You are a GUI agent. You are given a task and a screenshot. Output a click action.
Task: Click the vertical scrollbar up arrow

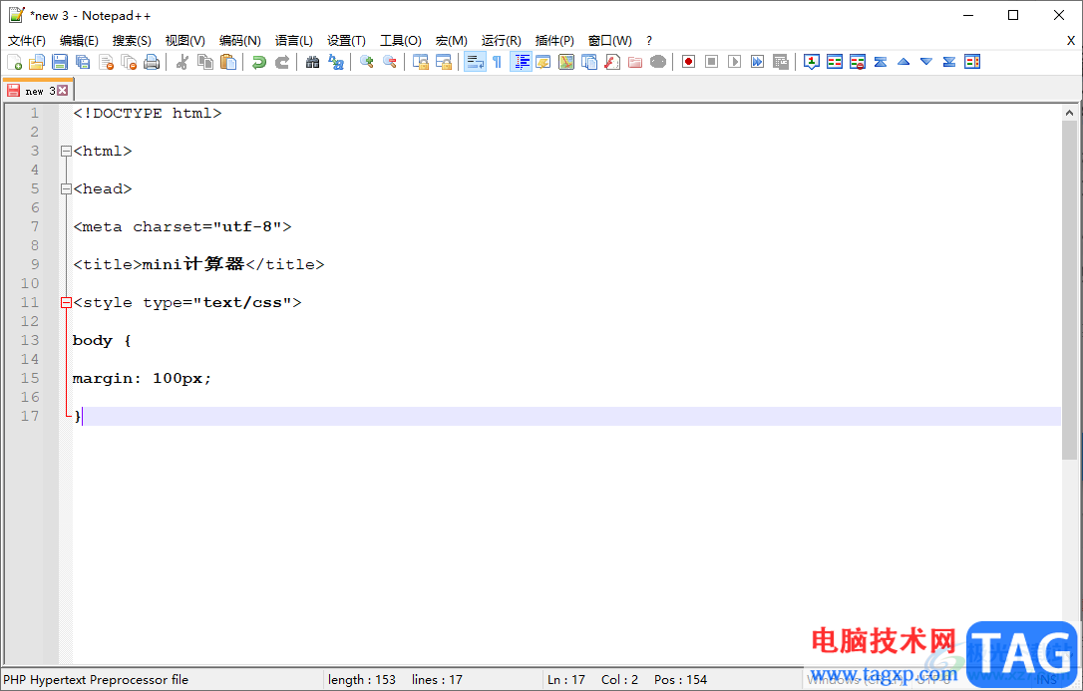(1069, 113)
